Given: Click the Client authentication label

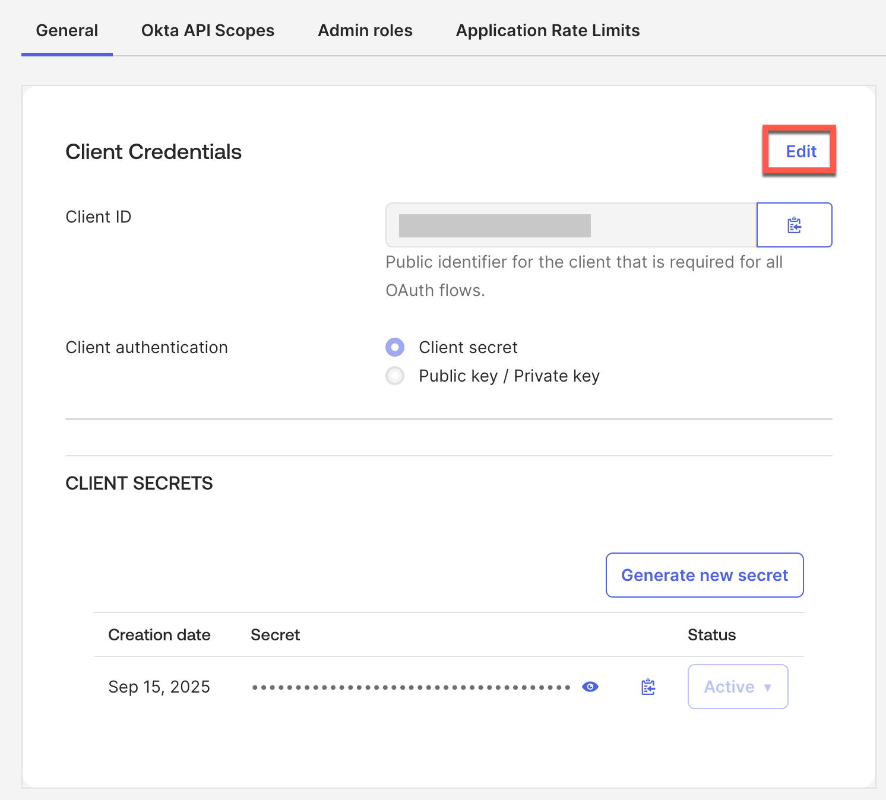Looking at the screenshot, I should point(147,347).
